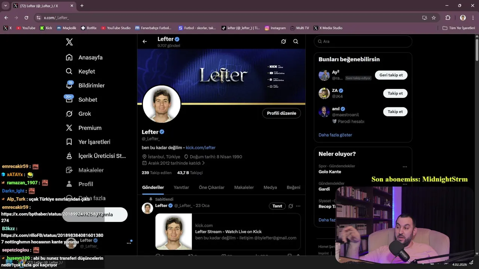Viewport: 479px width, 269px height.
Task: Open Chrome profile avatar
Action: 463,18
